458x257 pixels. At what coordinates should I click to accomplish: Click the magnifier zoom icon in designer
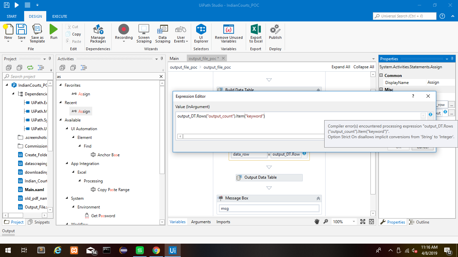pyautogui.click(x=326, y=222)
